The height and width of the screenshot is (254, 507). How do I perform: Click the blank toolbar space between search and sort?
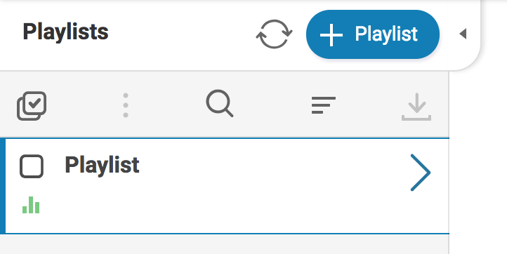pos(272,105)
